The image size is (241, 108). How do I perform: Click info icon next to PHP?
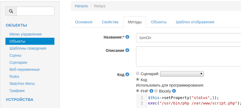[152, 91]
